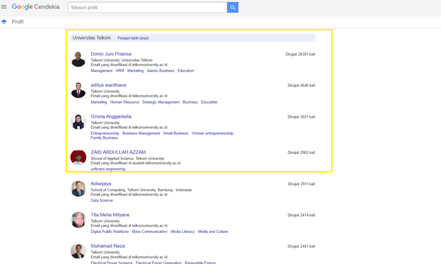441x264 pixels.
Task: Select Grisna Anggadwita's avatar image
Action: click(78, 122)
